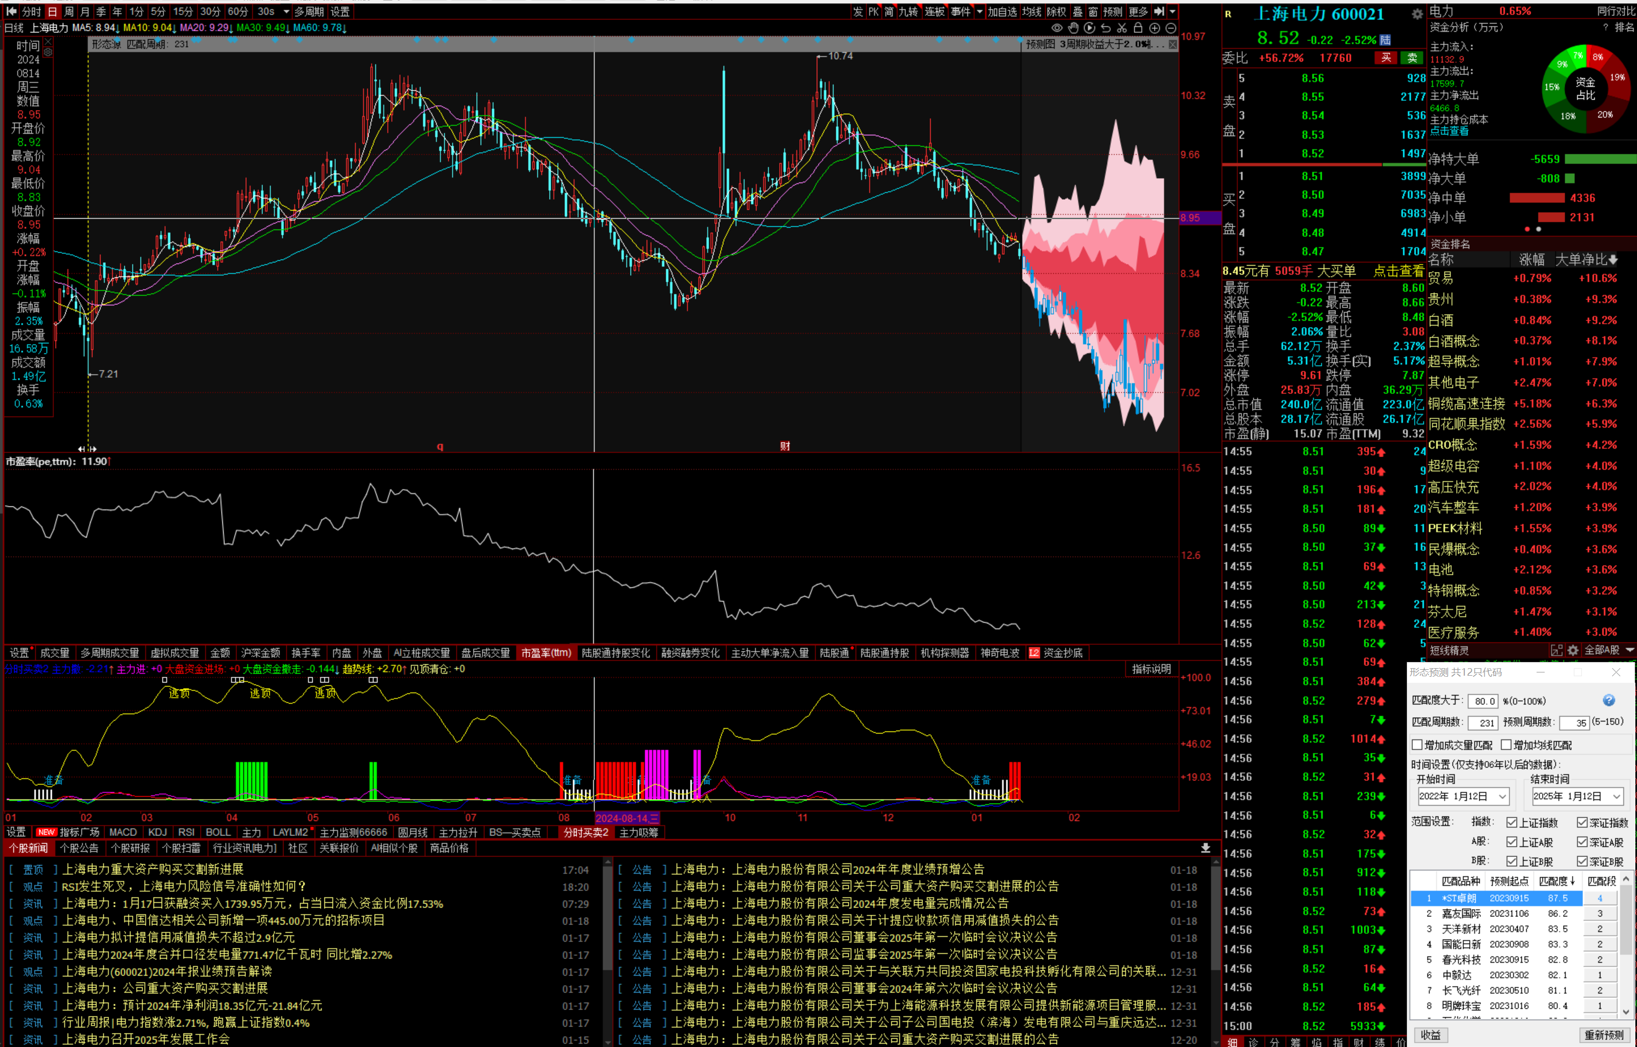The height and width of the screenshot is (1047, 1637).
Task: Enable 增加均线匹配 checkbox
Action: 1506,745
